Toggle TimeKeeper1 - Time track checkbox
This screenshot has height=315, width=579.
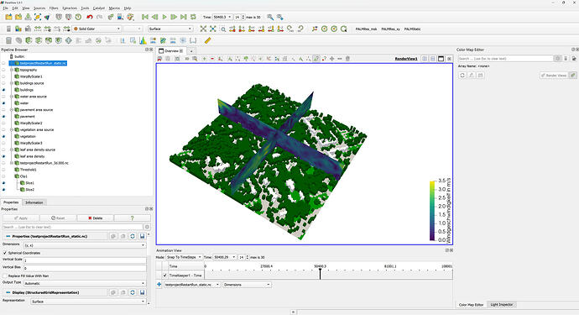[164, 276]
